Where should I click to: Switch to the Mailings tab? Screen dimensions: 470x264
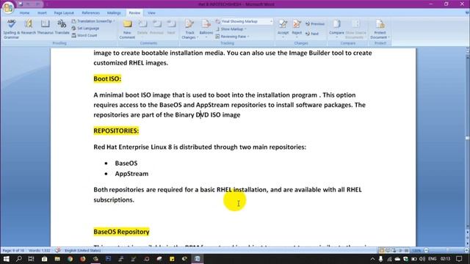[x=114, y=13]
